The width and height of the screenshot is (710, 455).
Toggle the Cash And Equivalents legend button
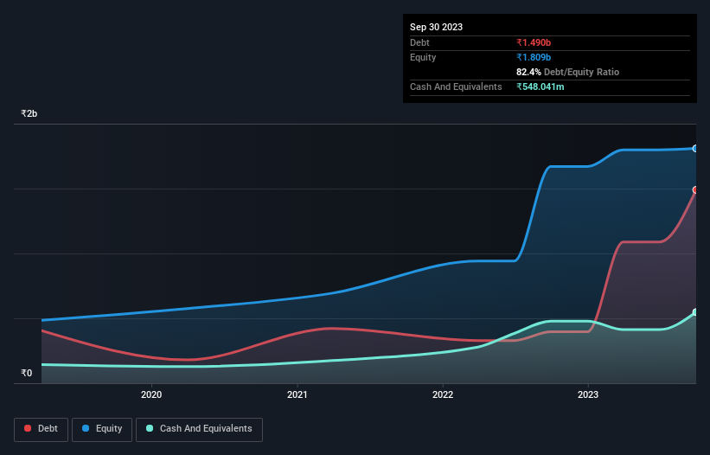(199, 429)
